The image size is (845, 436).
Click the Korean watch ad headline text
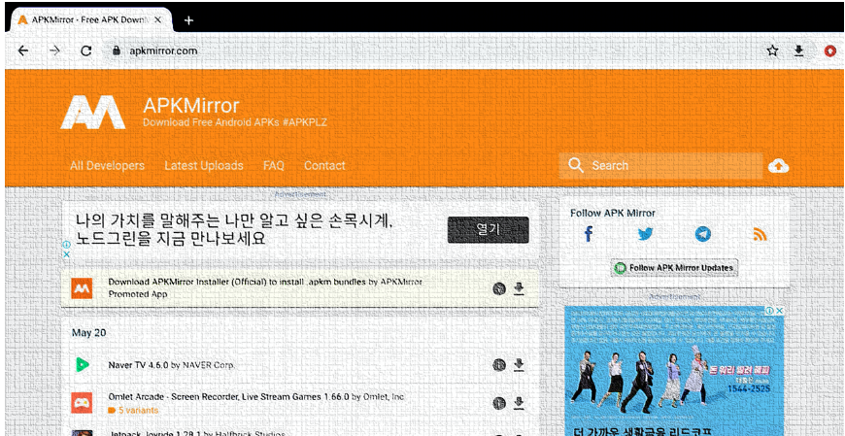coord(234,229)
